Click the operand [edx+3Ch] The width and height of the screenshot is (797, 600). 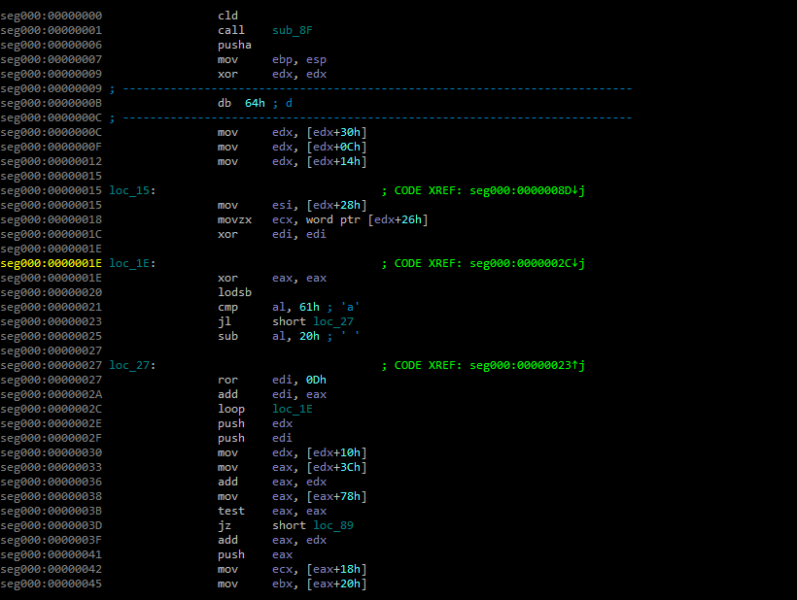[x=336, y=467]
